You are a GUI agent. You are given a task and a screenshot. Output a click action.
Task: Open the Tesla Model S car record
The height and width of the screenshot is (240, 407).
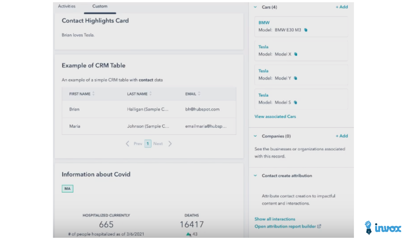[263, 95]
